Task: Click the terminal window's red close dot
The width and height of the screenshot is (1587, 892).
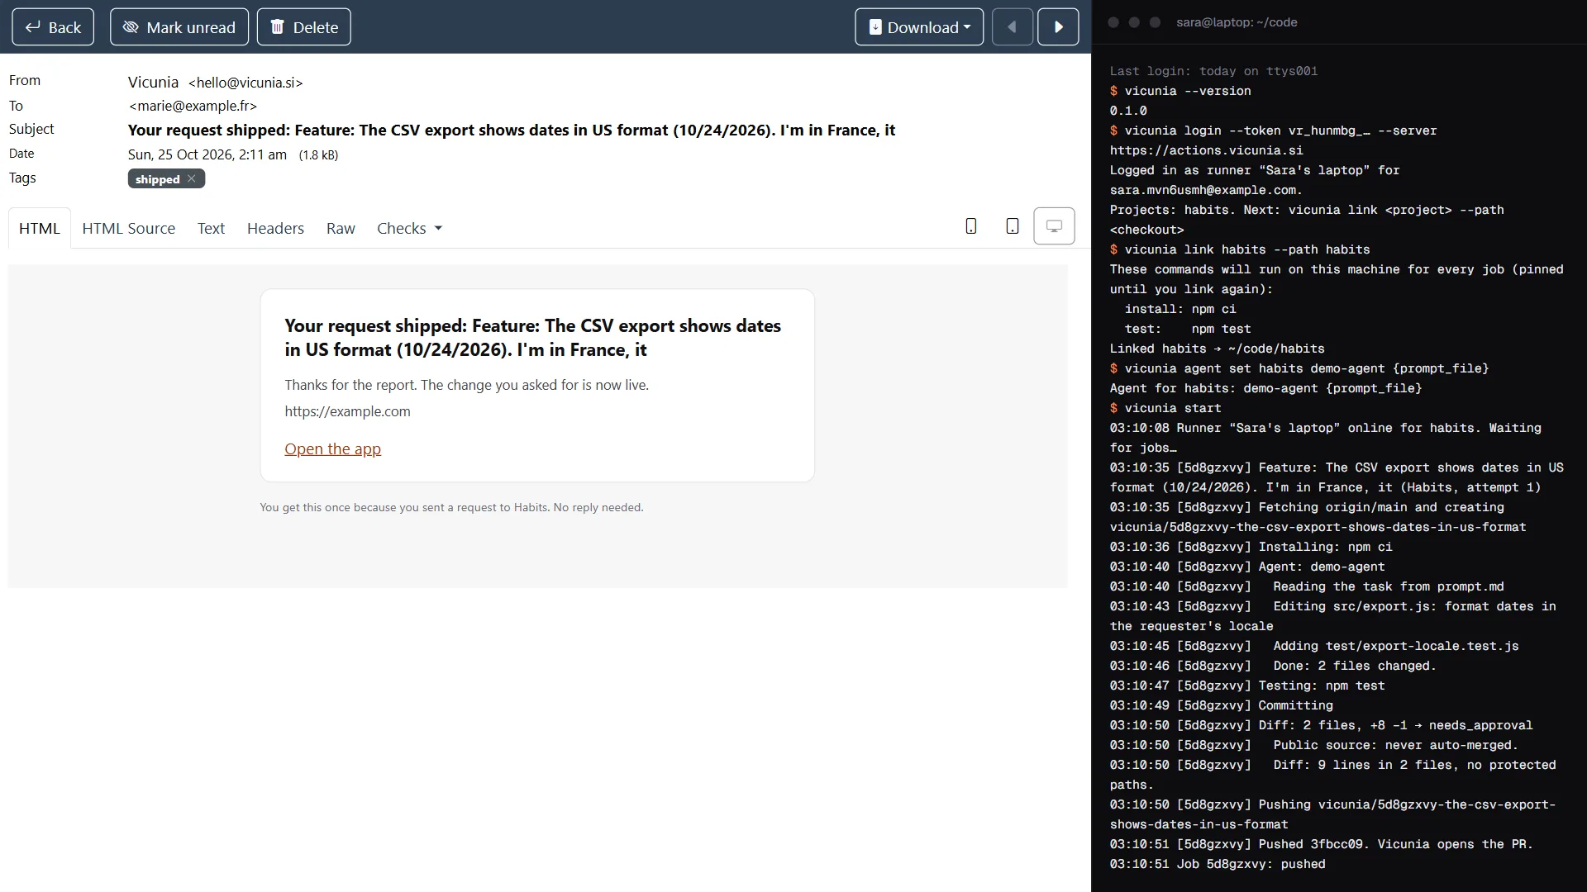Action: pos(1113,22)
